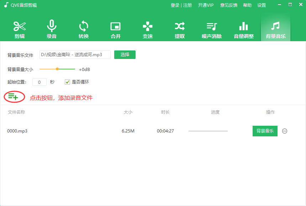The height and width of the screenshot is (206, 306).
Task: Open the 合并 merge tool
Action: (x=116, y=30)
